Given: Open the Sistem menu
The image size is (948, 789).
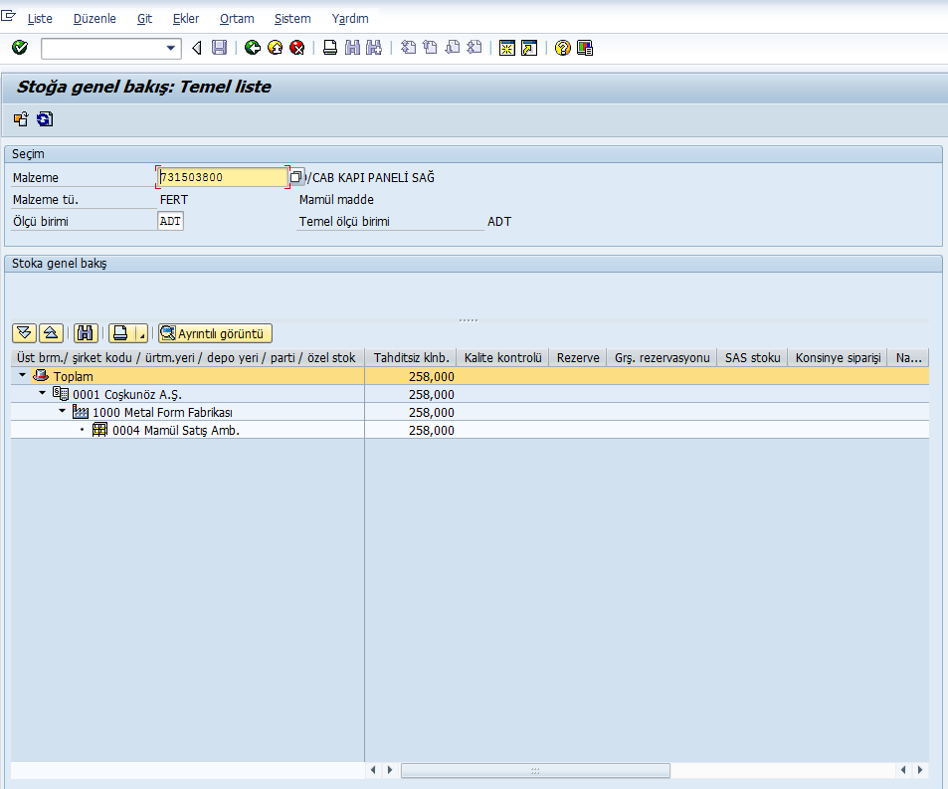Looking at the screenshot, I should click(x=292, y=19).
